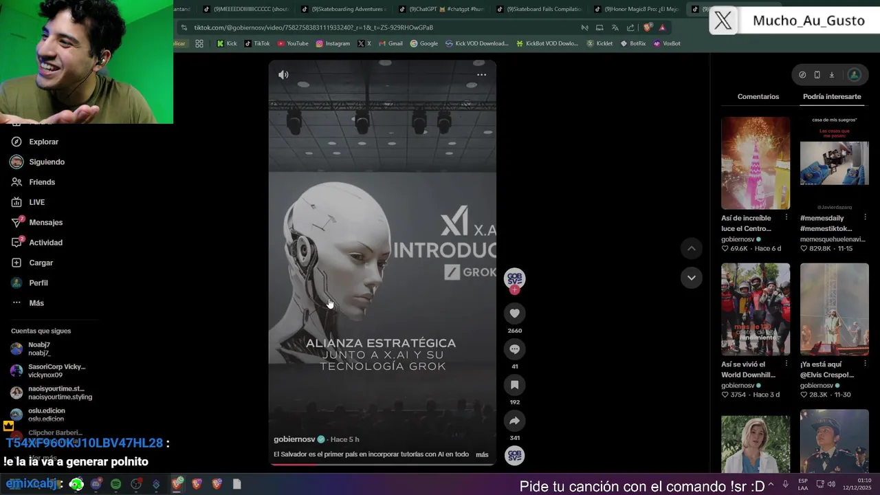Open the Kick bookmark
Viewport: 880px width, 495px height.
(x=227, y=43)
